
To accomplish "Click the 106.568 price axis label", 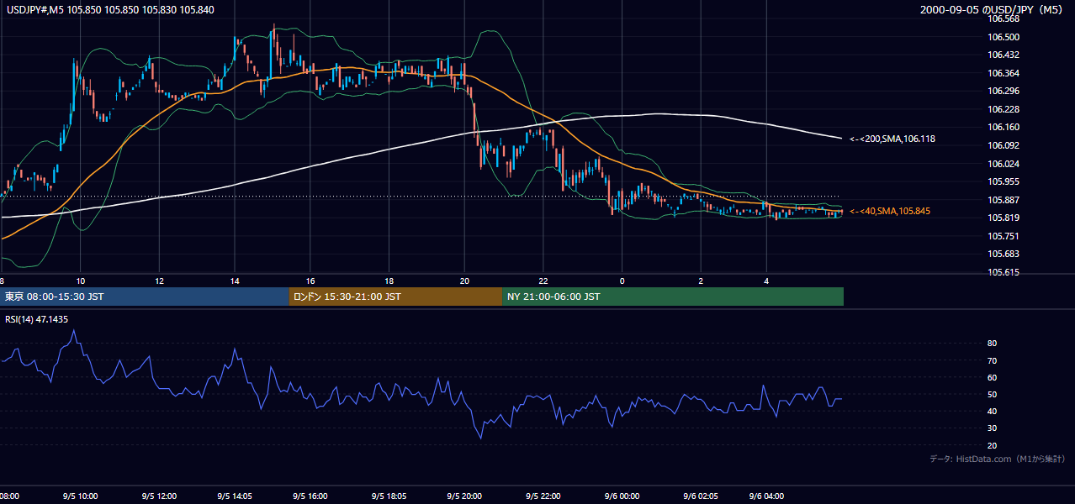I will [x=1004, y=18].
